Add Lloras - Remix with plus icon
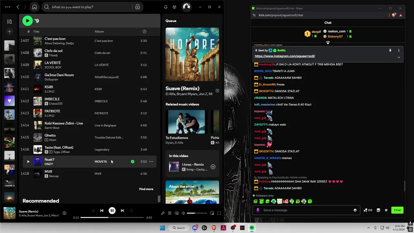This screenshot has width=414, height=233. pyautogui.click(x=213, y=167)
